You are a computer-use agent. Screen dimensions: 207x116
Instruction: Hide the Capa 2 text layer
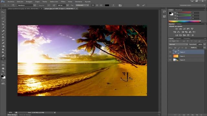click(170, 52)
